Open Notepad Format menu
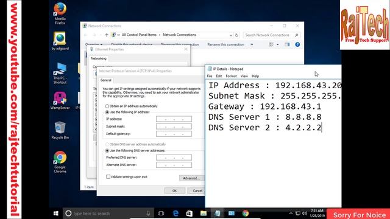Image resolution: width=390 pixels, height=219 pixels. click(231, 76)
